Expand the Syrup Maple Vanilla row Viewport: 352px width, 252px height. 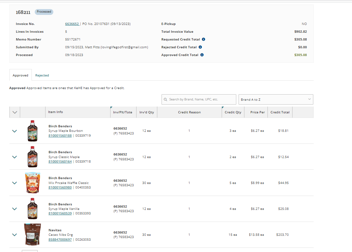14,209
